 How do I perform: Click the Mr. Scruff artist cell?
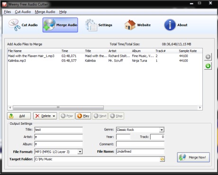116,61
